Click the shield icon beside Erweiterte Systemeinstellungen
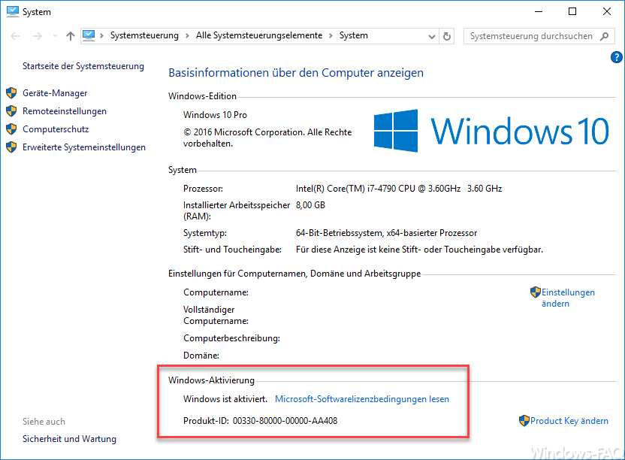 [11, 147]
